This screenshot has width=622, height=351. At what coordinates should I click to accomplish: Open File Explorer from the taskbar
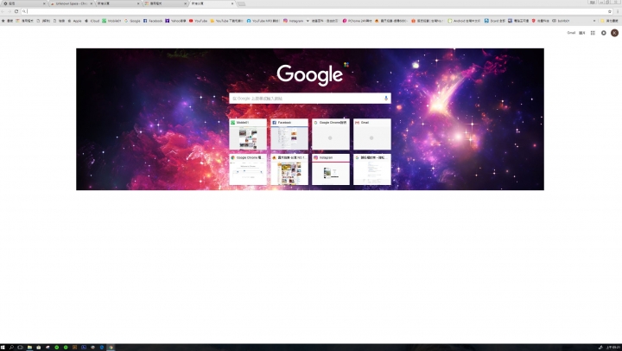tap(29, 348)
